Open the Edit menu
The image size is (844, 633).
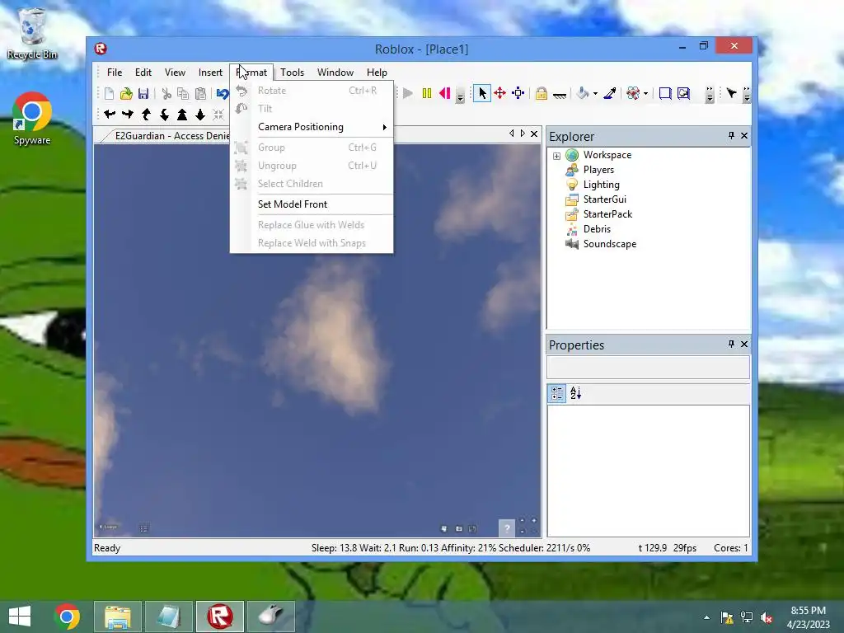[143, 73]
